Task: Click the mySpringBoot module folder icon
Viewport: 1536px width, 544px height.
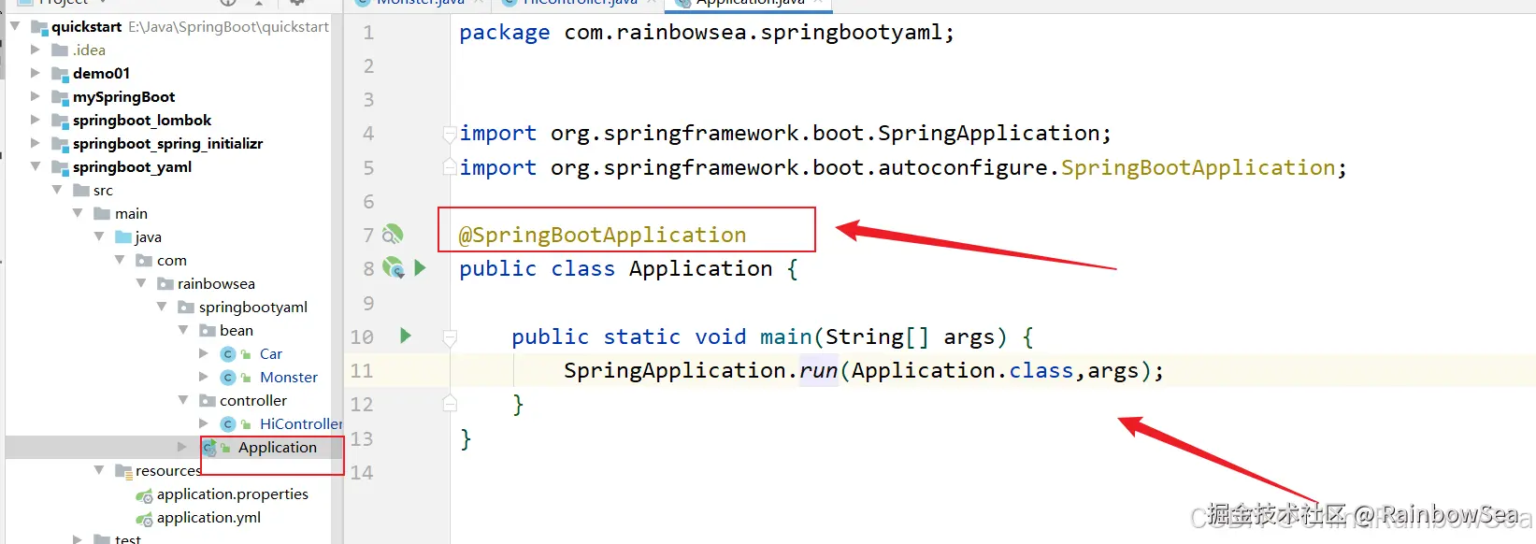Action: (60, 97)
